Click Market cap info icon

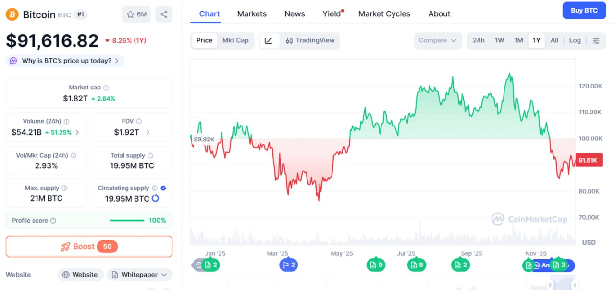point(106,88)
